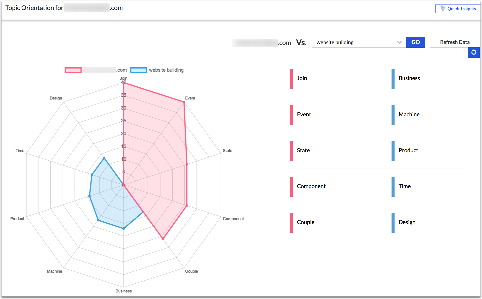The width and height of the screenshot is (482, 299).
Task: Click the pink data point on Couple axis
Action: [163, 239]
